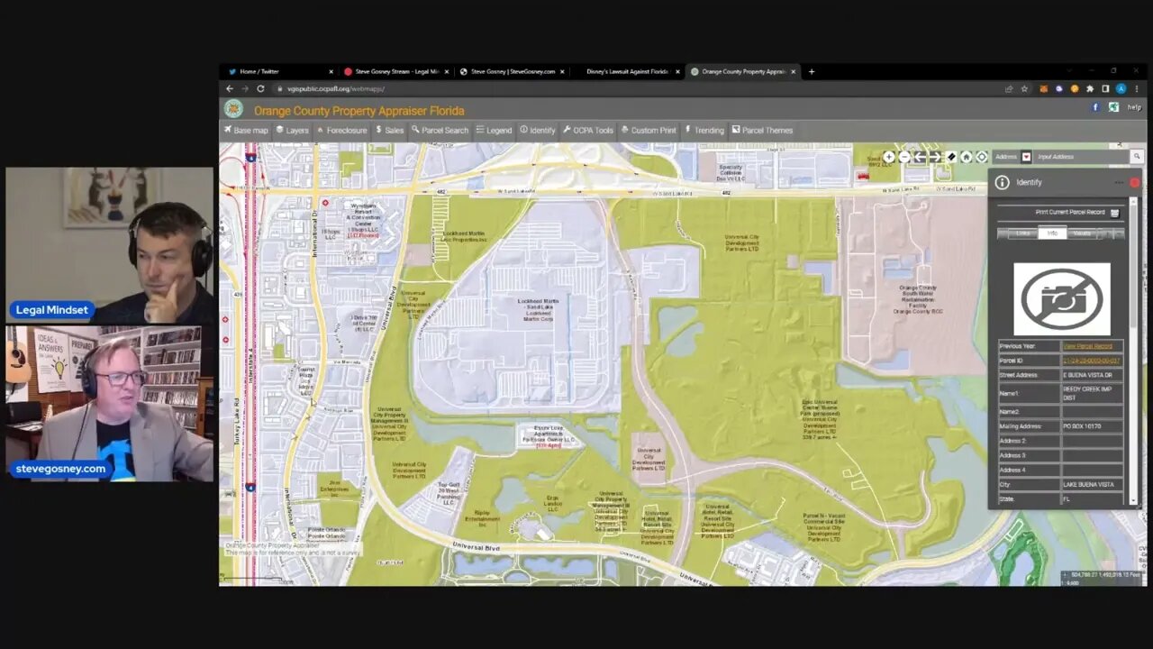Reload the browser page
Image resolution: width=1153 pixels, height=649 pixels.
[x=260, y=88]
